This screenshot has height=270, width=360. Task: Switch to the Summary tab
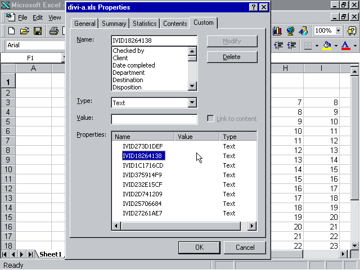click(x=114, y=24)
